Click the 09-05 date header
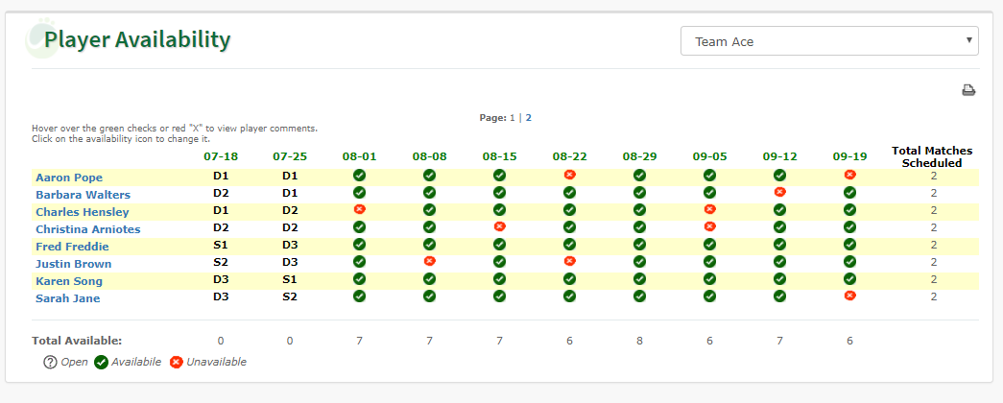Screen dimensions: 1003x403 709,156
